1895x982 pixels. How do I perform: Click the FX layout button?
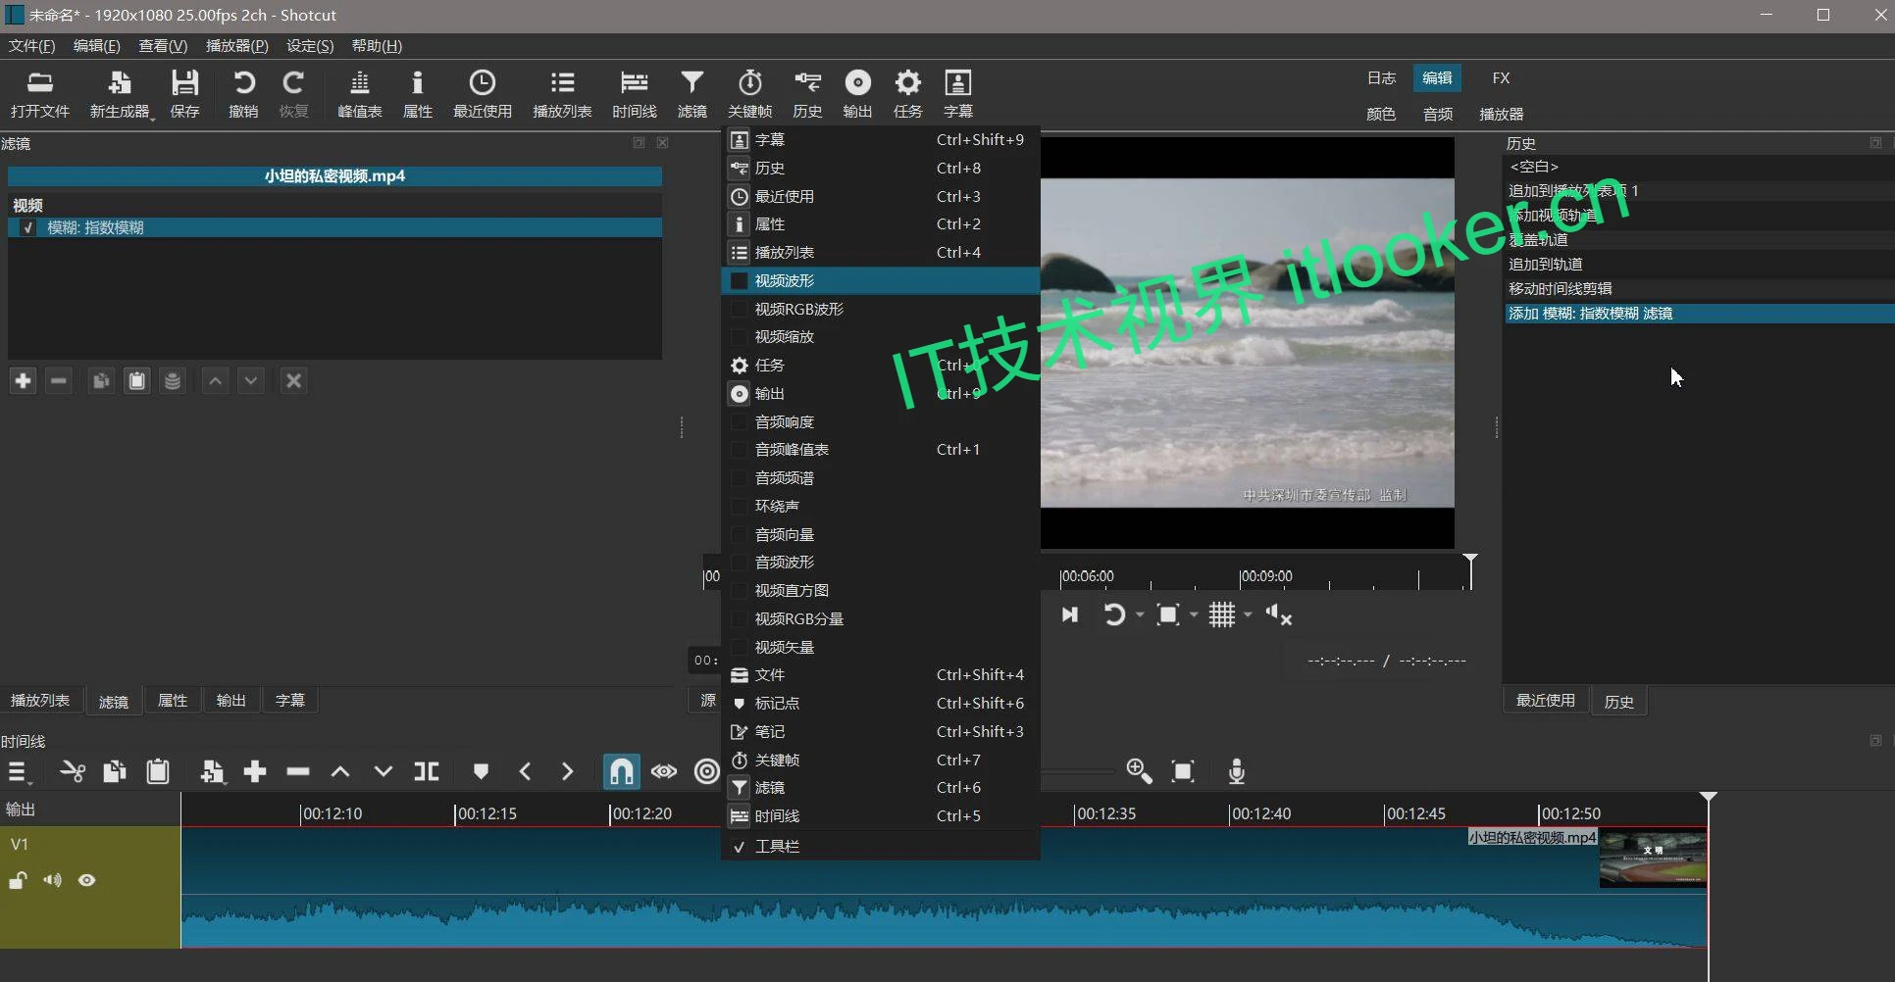tap(1501, 78)
